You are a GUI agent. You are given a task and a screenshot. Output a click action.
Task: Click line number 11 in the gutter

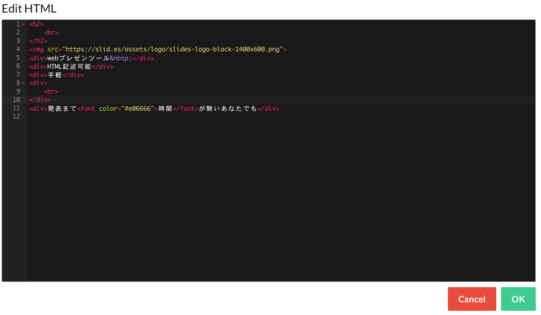tap(16, 108)
